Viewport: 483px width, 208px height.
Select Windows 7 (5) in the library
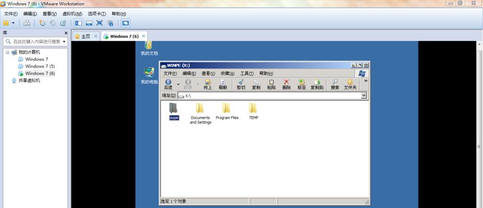tap(40, 66)
